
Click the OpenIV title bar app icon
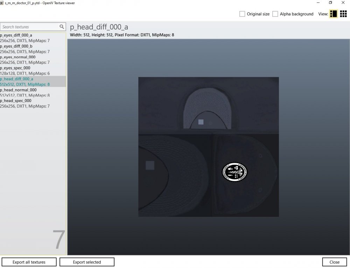[1, 3]
